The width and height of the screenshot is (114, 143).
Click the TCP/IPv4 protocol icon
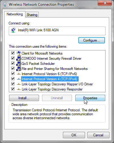point(19,79)
